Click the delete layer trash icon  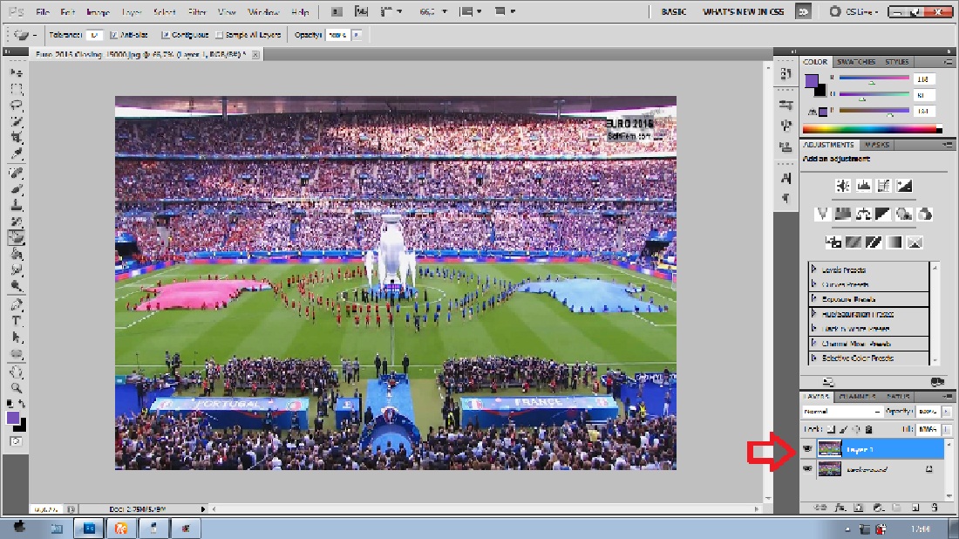[935, 507]
